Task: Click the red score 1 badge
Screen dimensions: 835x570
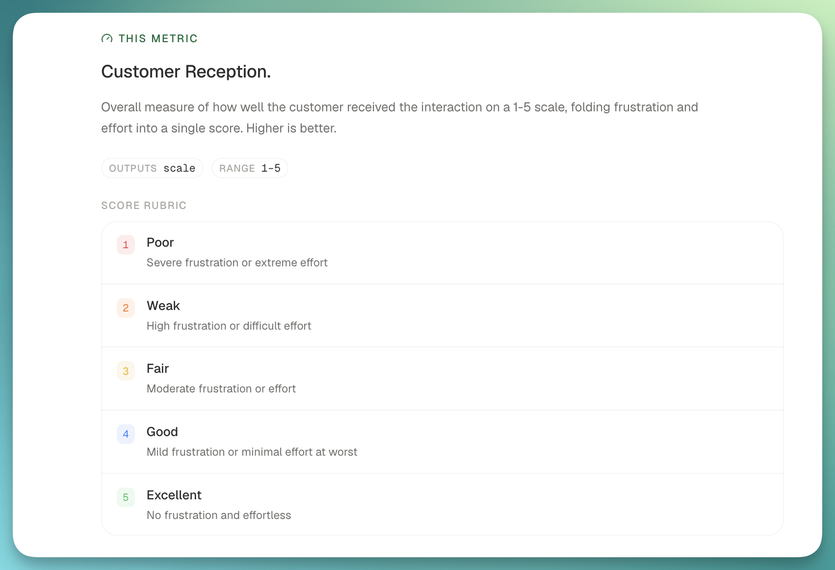Action: (126, 245)
